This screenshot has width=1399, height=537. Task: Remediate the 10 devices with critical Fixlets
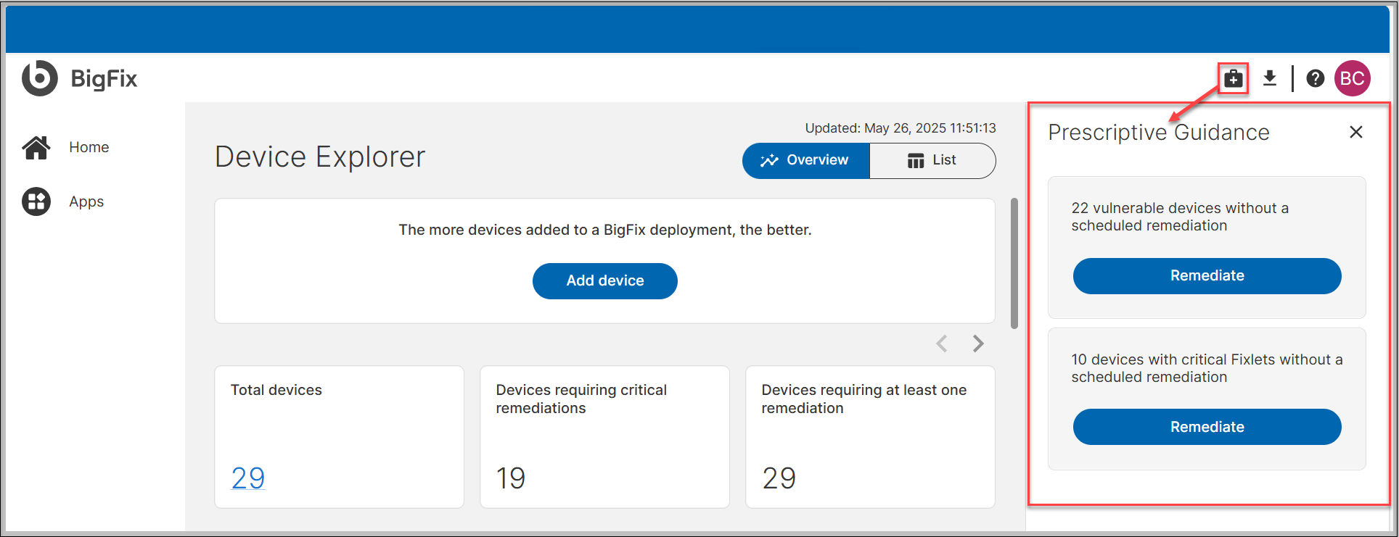[1207, 427]
